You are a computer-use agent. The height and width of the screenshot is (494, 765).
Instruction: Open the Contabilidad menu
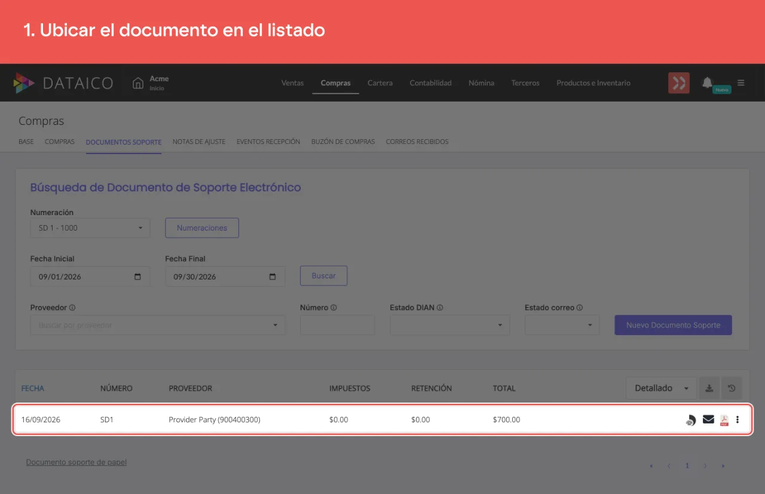(x=431, y=83)
